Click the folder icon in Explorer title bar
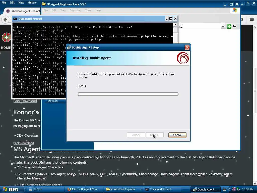This screenshot has width=257, height=193. 44,4
